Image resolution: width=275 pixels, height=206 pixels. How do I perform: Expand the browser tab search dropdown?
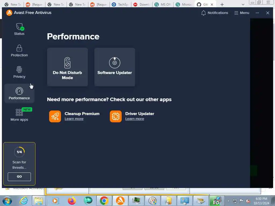point(243,5)
